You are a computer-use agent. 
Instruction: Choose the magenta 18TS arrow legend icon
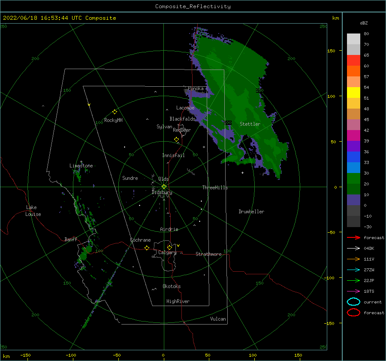click(x=353, y=291)
